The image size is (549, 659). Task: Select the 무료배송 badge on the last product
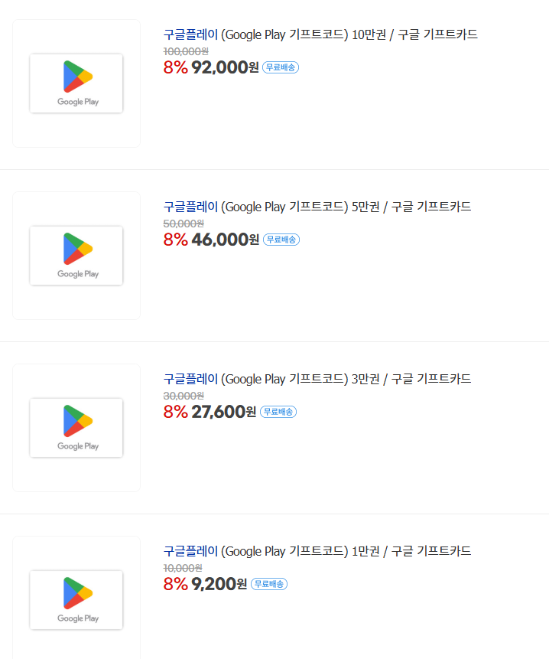click(268, 583)
